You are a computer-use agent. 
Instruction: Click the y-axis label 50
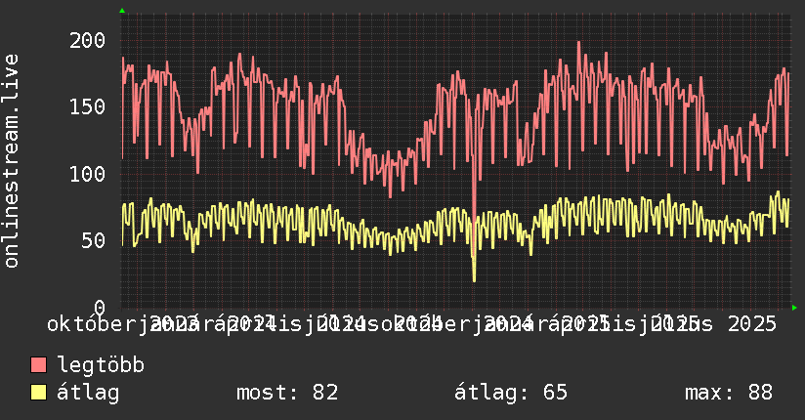point(94,240)
